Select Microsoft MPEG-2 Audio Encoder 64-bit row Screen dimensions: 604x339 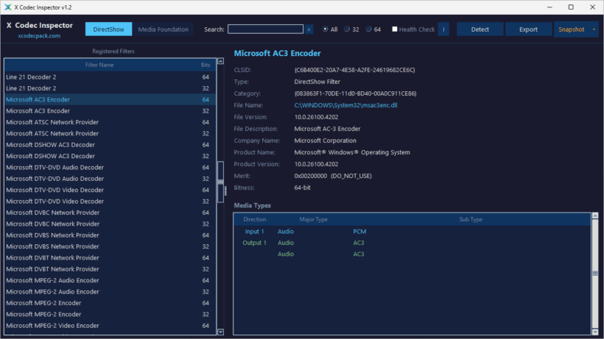(110, 280)
